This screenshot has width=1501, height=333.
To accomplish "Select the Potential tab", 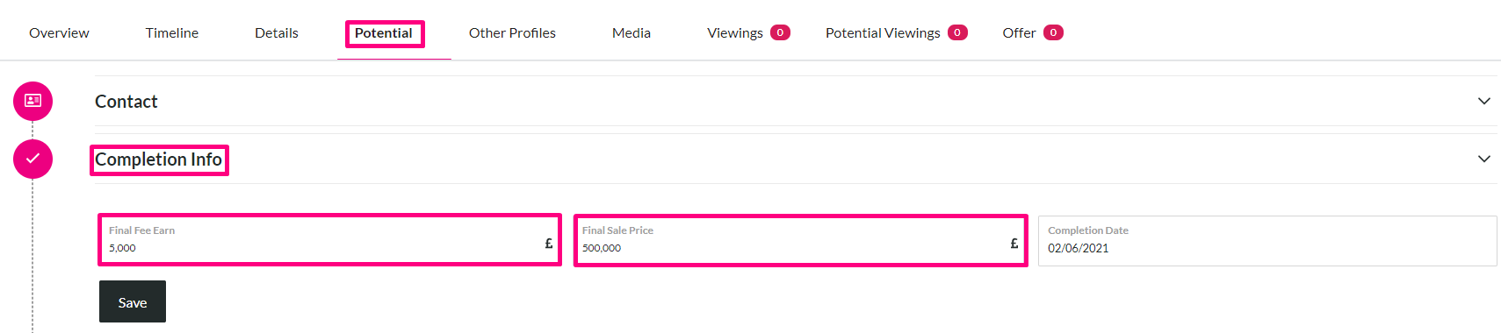I will (384, 33).
